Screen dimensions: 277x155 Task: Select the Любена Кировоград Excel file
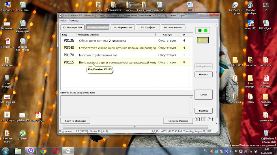(23, 45)
